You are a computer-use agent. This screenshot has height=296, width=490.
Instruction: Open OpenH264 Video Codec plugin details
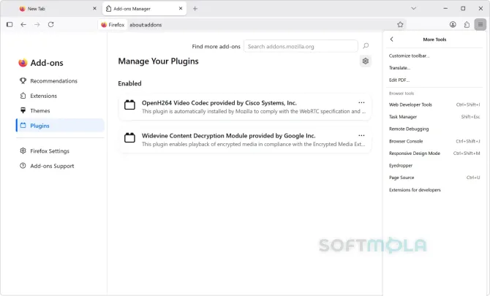[x=245, y=107]
